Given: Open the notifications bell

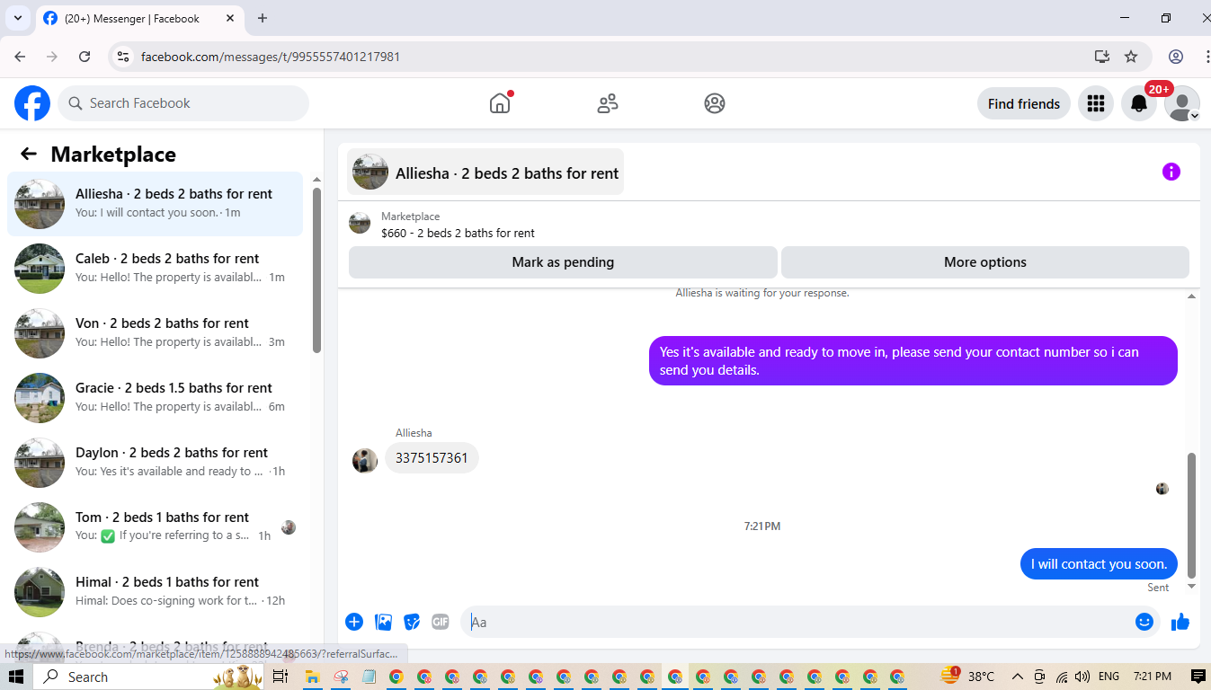Looking at the screenshot, I should [x=1139, y=103].
